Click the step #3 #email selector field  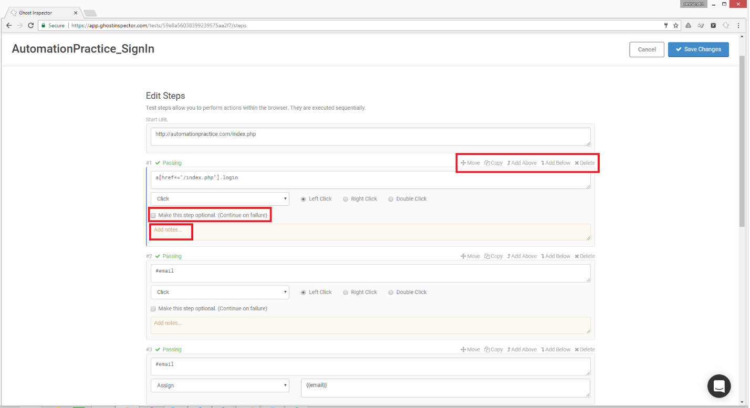(x=370, y=367)
